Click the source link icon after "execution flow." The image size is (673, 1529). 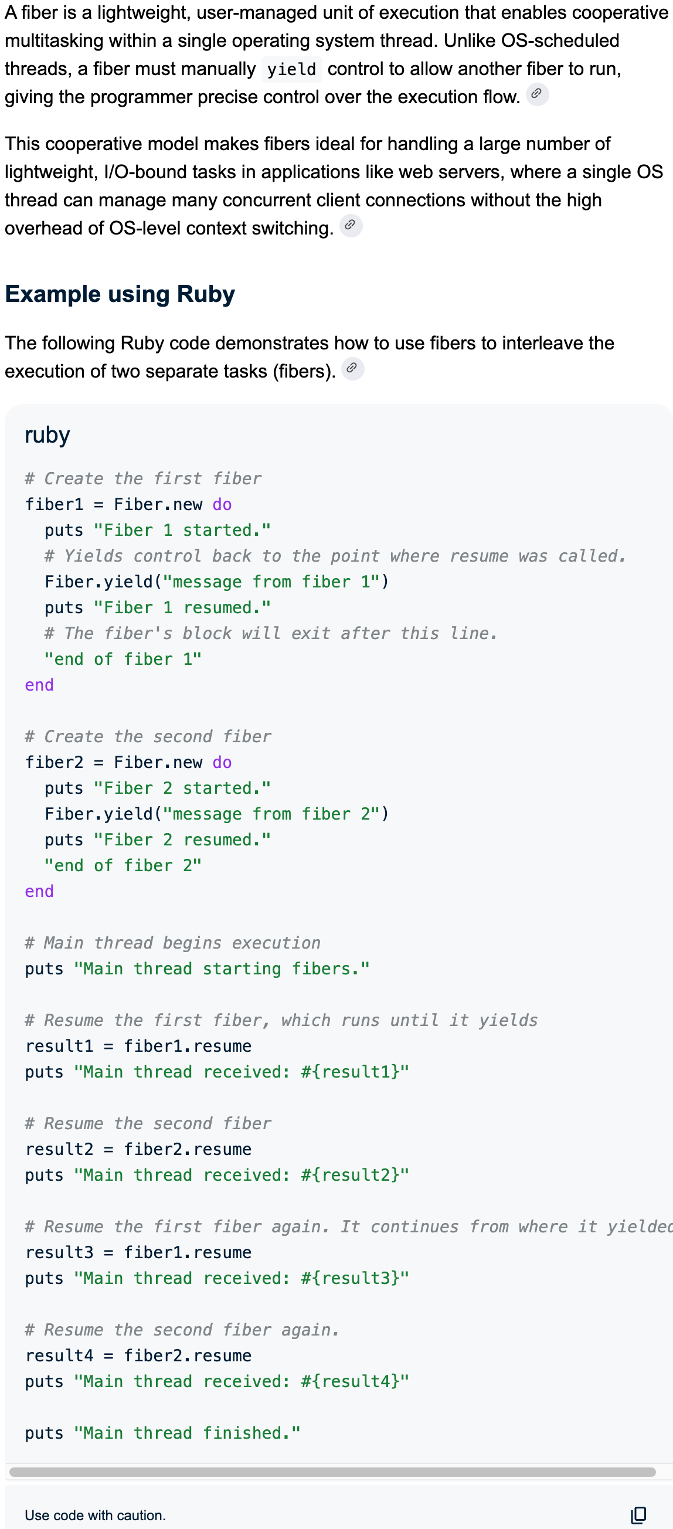tap(537, 94)
